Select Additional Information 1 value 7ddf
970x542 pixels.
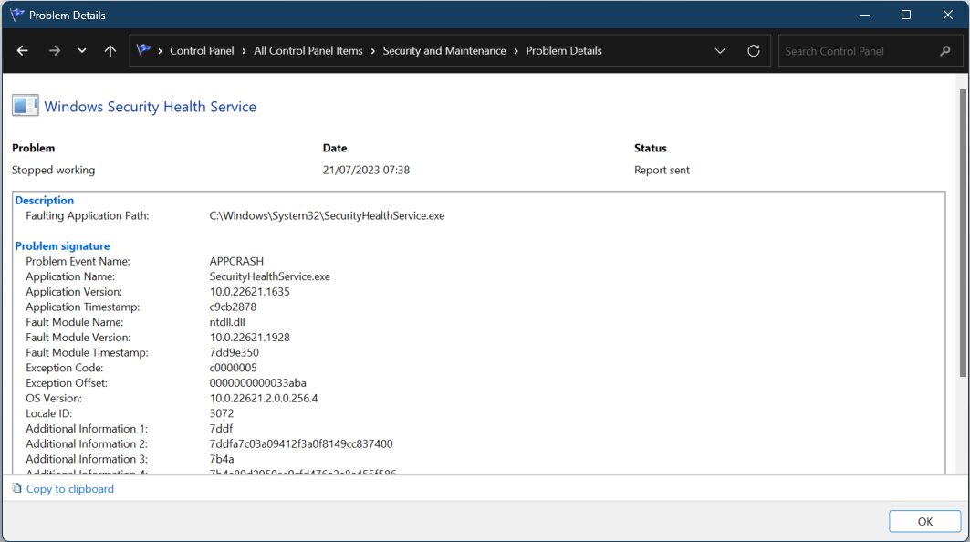click(x=221, y=428)
